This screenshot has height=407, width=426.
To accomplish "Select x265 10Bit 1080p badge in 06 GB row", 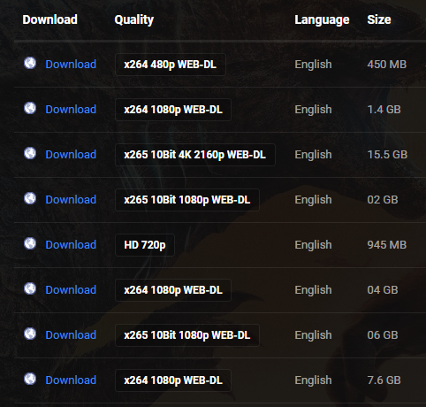I will point(187,335).
